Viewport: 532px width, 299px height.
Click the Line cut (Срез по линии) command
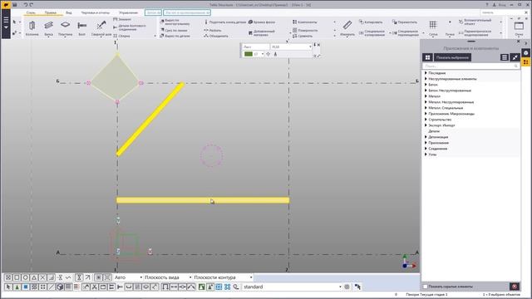pyautogui.click(x=174, y=30)
